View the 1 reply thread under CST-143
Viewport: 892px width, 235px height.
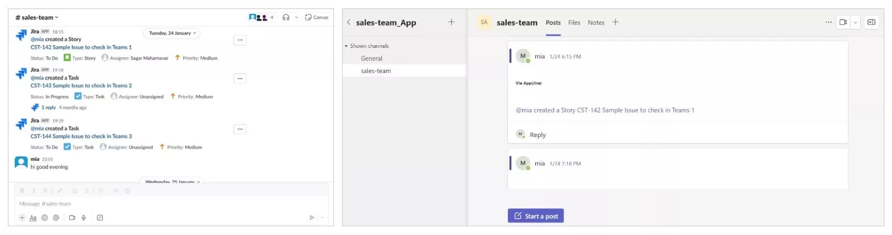tap(49, 107)
